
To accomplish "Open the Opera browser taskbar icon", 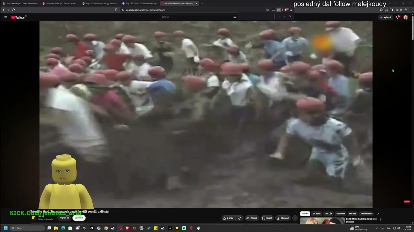I will (120, 228).
